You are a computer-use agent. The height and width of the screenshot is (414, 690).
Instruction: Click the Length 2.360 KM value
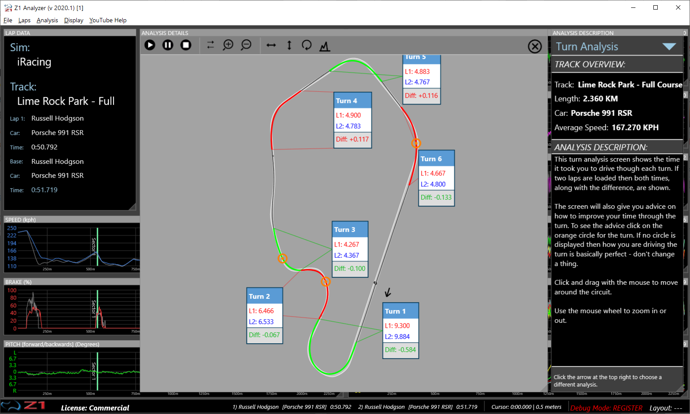(x=601, y=99)
